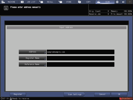Click the Register Name button
The width and height of the screenshot is (133, 100).
pyautogui.click(x=32, y=58)
